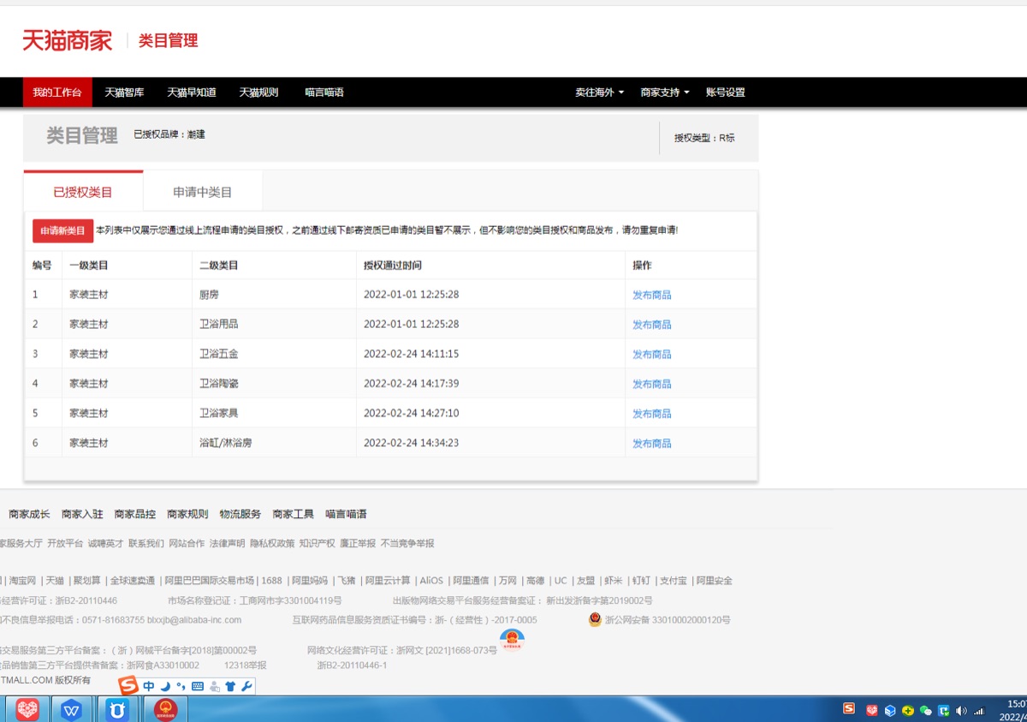Click the red heart tray icon
This screenshot has width=1027, height=722.
pos(872,710)
